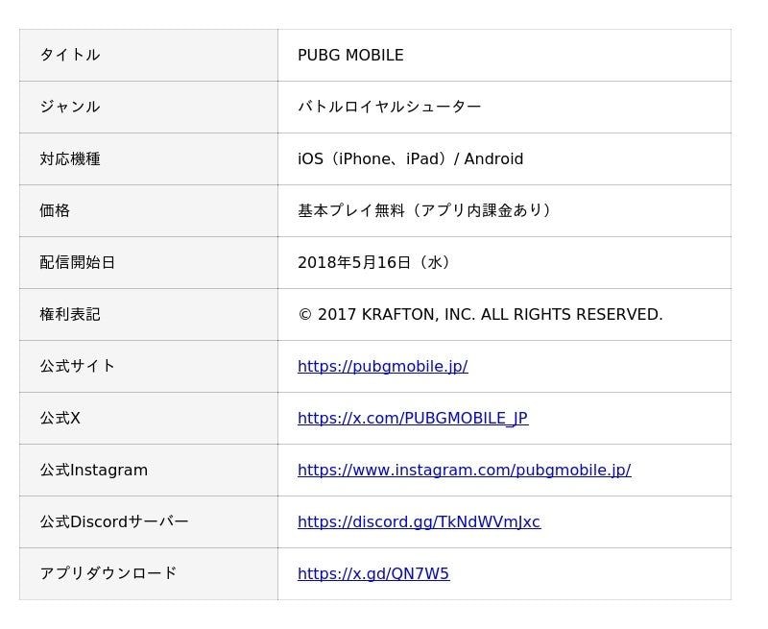Click the アプリダウンロード label cell
Image resolution: width=768 pixels, height=629 pixels.
coord(149,574)
